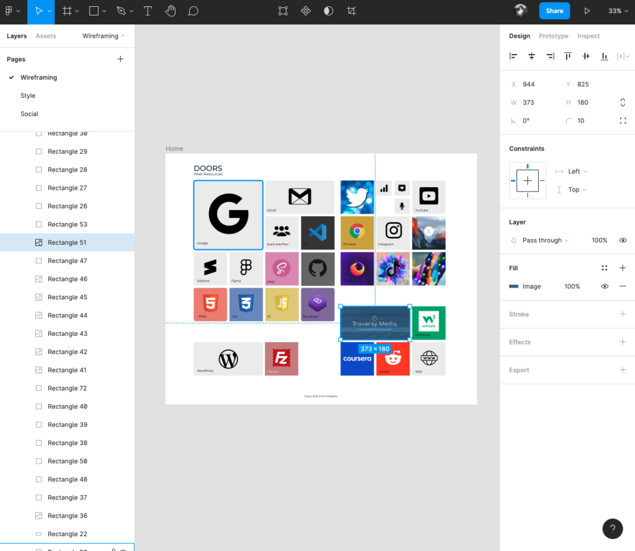Click the Edit object icon
Image resolution: width=635 pixels, height=551 pixels.
283,11
